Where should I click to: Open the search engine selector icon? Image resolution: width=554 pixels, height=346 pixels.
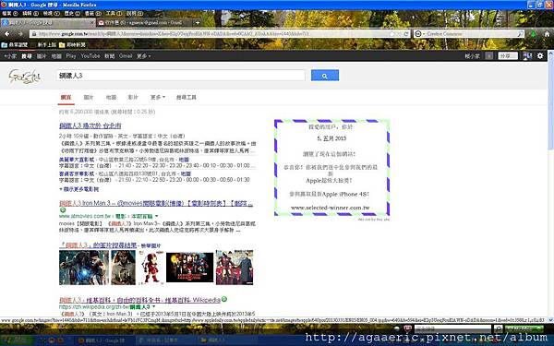[x=418, y=34]
